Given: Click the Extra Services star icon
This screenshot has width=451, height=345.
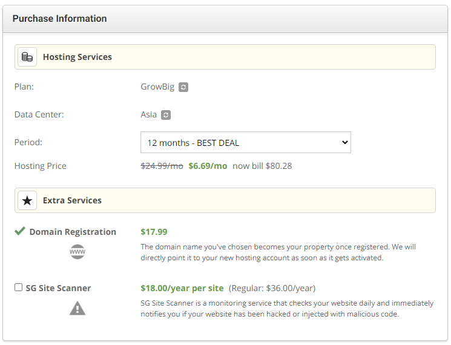Looking at the screenshot, I should (27, 200).
